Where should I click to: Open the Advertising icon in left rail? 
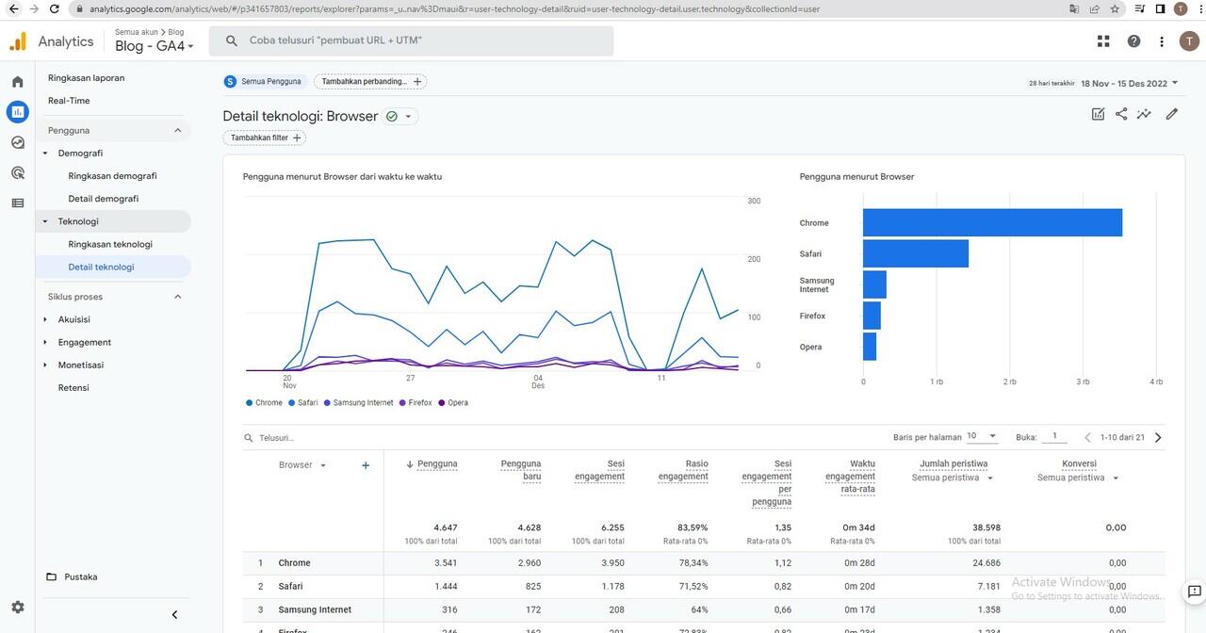coord(17,172)
